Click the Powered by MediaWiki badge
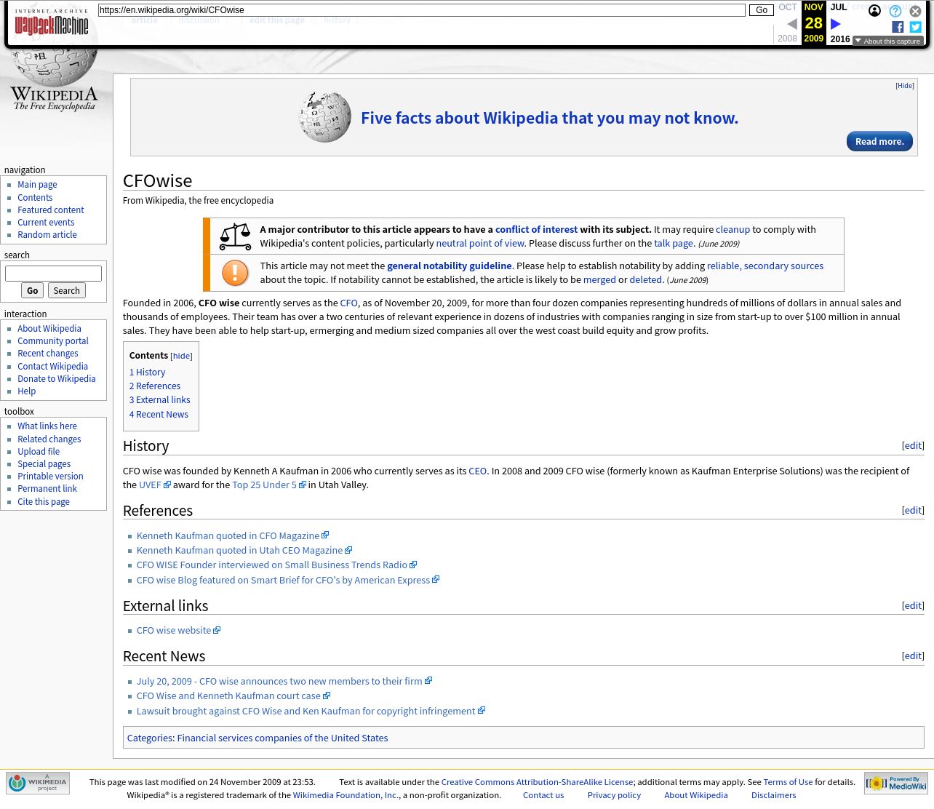 896,783
